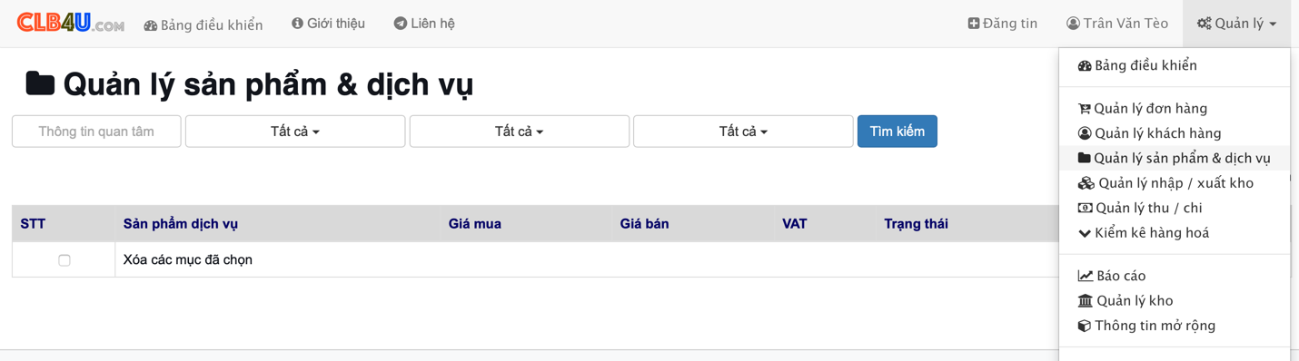Image resolution: width=1299 pixels, height=361 pixels.
Task: Click the CLB4U.com logo
Action: (x=71, y=23)
